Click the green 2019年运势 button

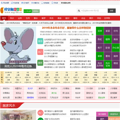click(28, 11)
